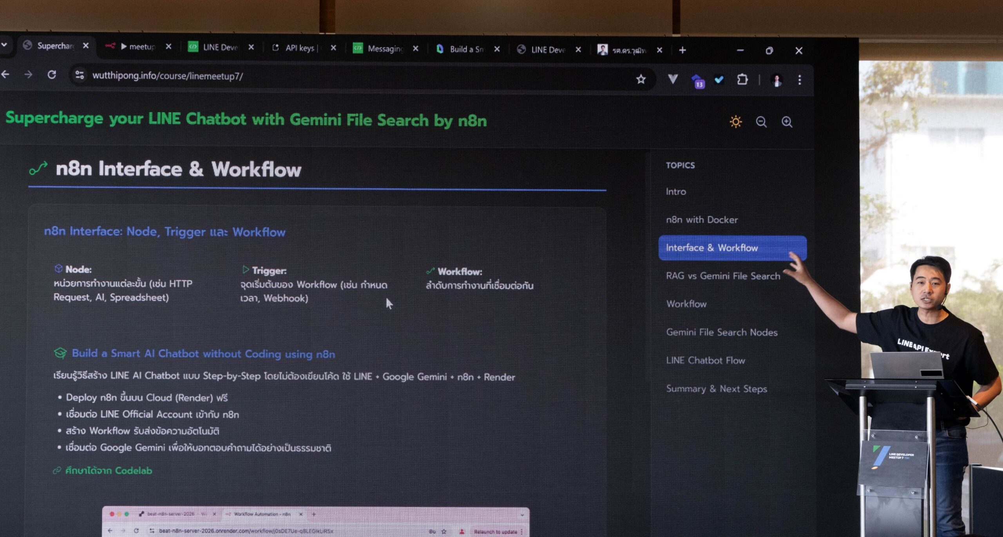Open the Extensions puzzle icon
1003x537 pixels.
coord(742,80)
